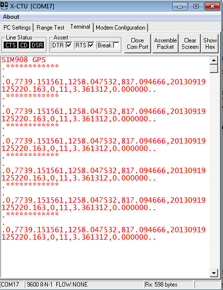
Task: Open the Modem Configuration tab
Action: coord(120,28)
